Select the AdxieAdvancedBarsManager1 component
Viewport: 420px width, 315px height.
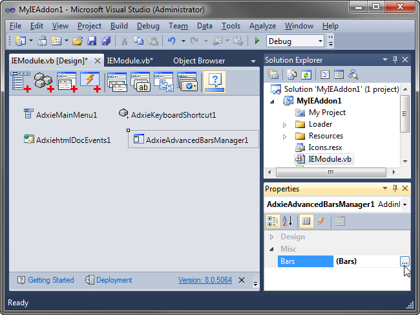click(x=193, y=140)
